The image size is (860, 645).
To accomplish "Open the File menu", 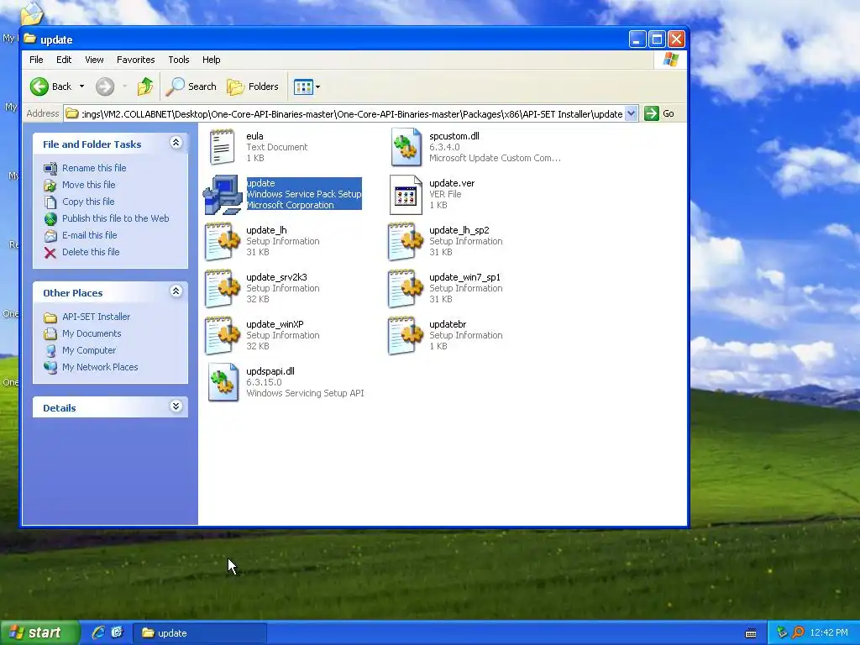I will click(x=36, y=60).
